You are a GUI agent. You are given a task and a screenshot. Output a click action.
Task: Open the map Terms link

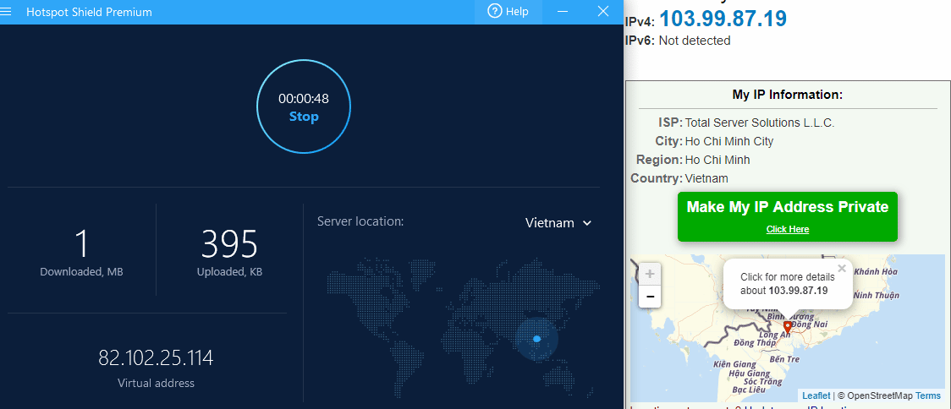pyautogui.click(x=928, y=395)
